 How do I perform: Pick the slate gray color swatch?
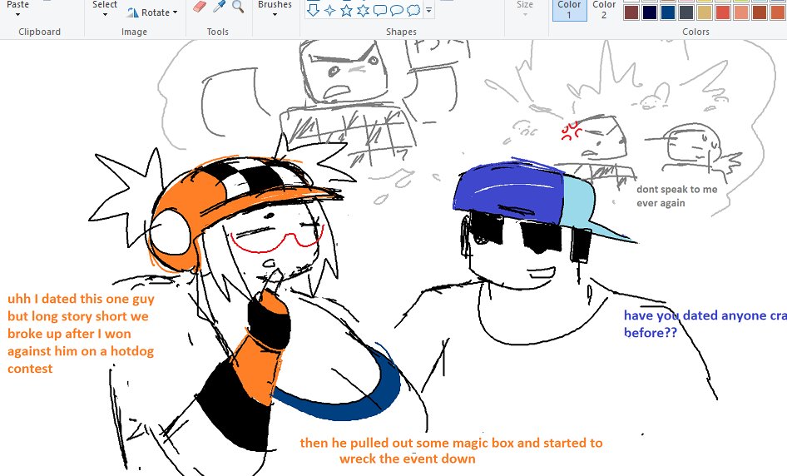pos(686,13)
